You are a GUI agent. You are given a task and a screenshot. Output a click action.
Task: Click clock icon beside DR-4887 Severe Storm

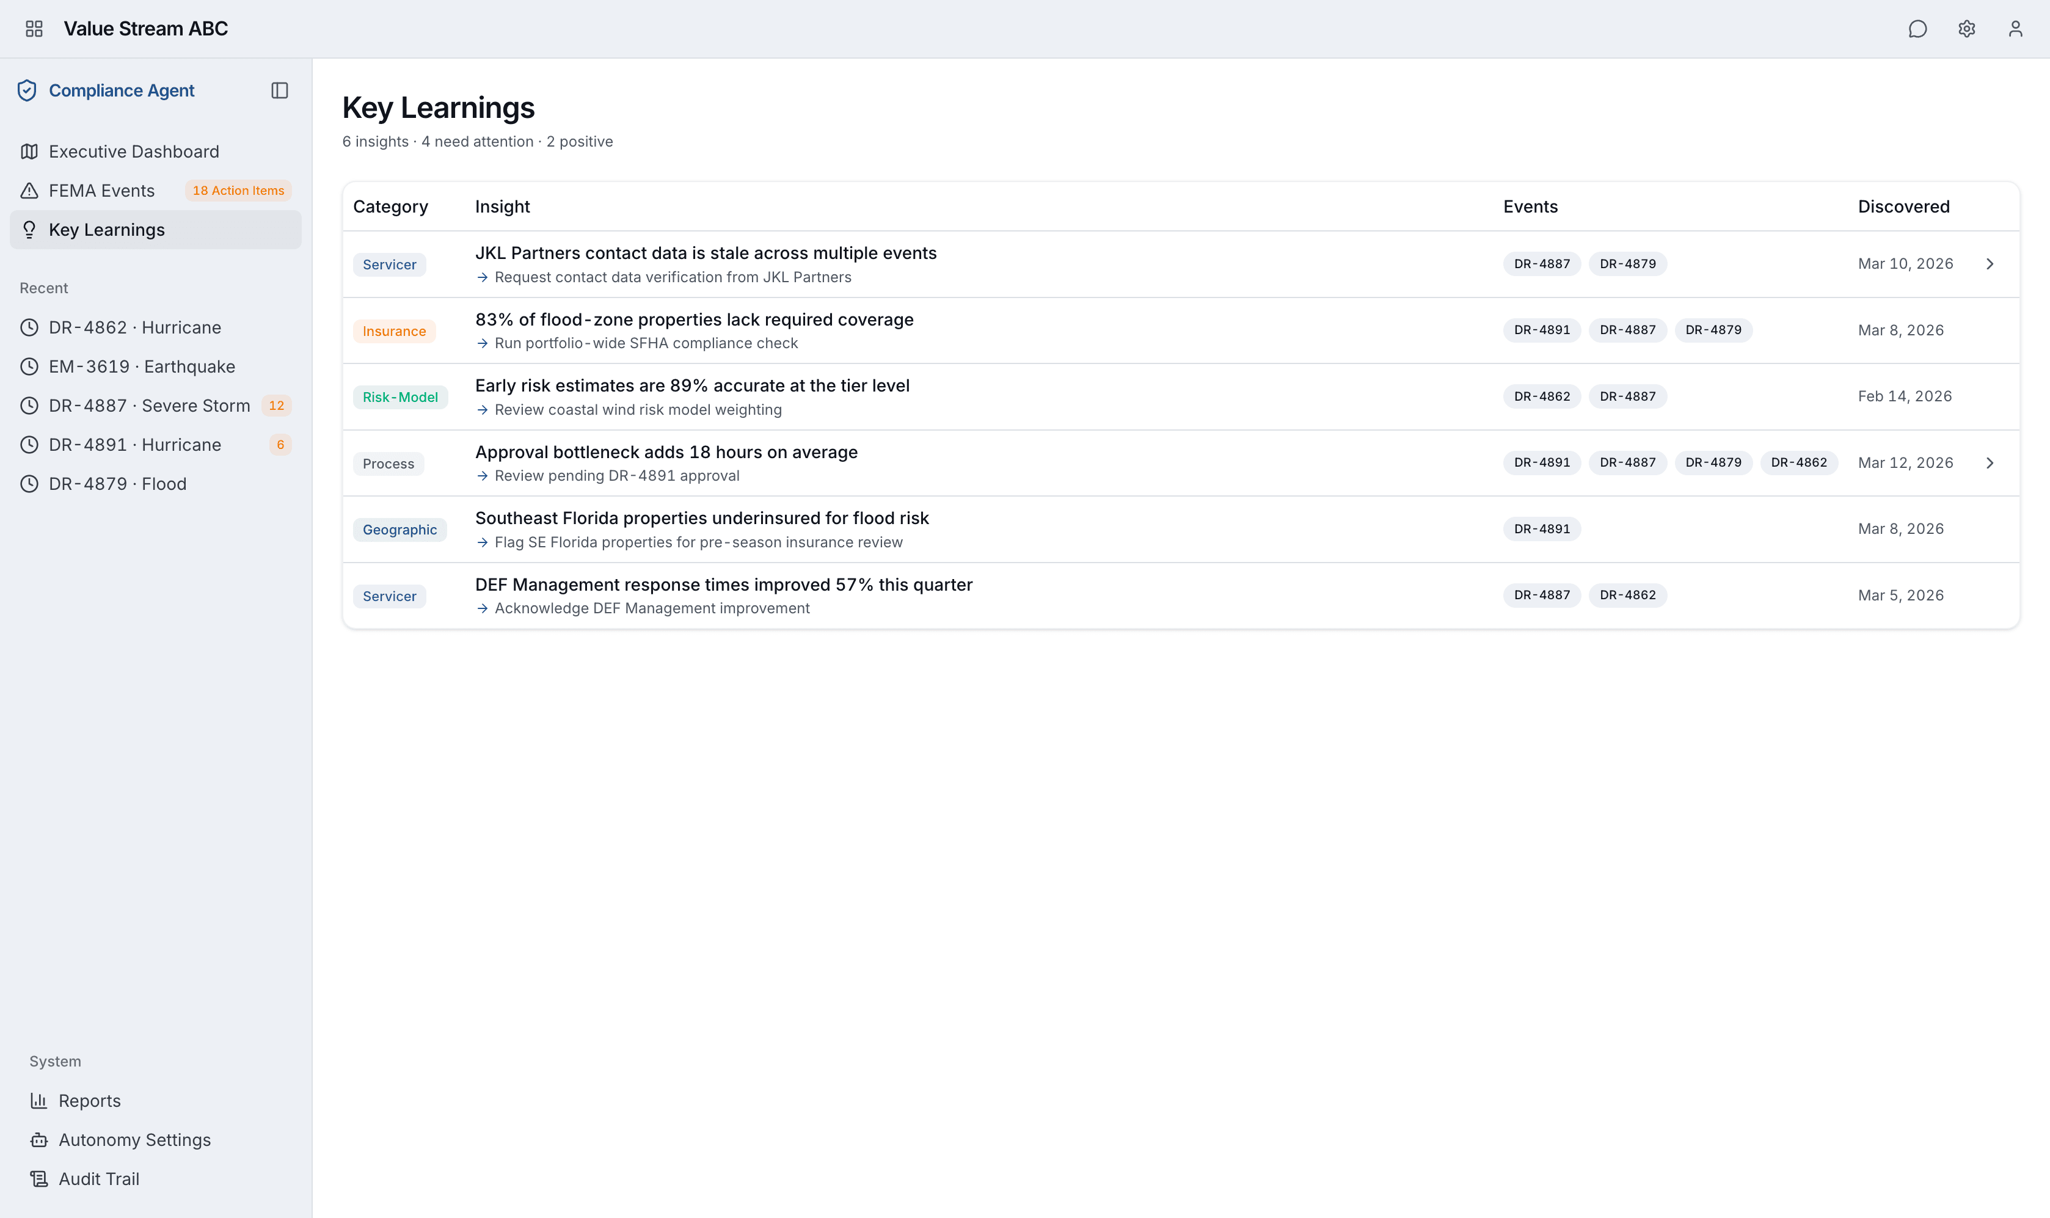(x=29, y=406)
